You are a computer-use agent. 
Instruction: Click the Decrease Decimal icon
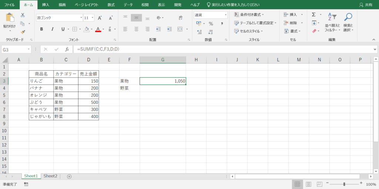[210, 32]
